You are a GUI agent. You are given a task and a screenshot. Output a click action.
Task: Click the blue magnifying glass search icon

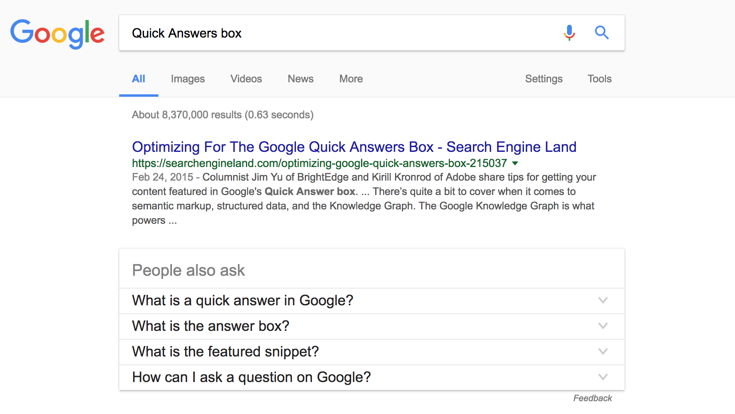(x=601, y=32)
